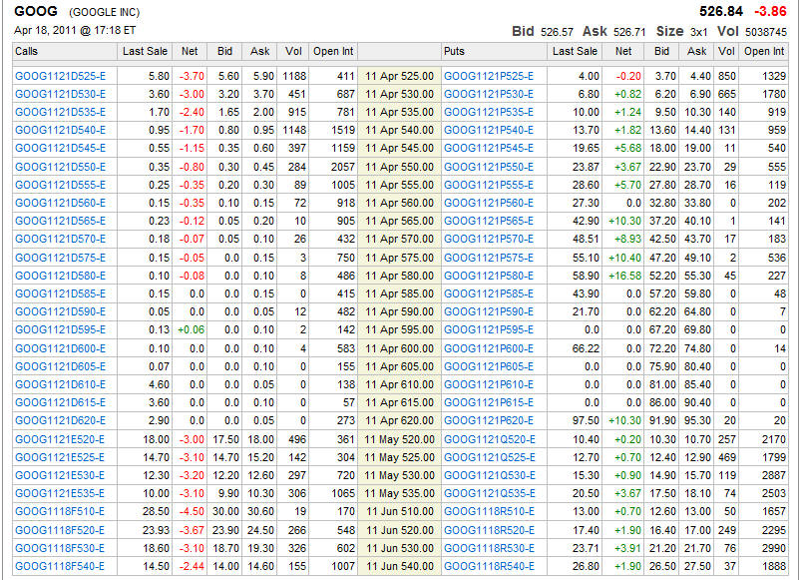The image size is (799, 580).
Task: Open the GOOG1121P620-E put link
Action: click(x=489, y=420)
